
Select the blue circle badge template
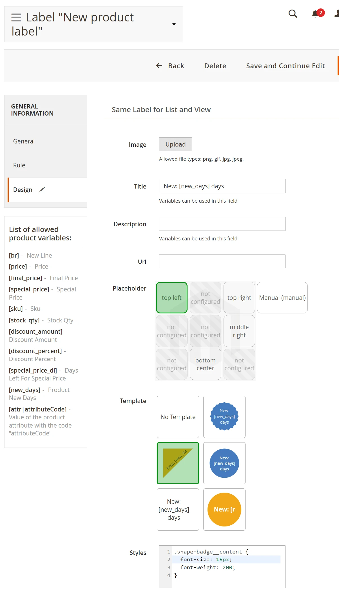tap(224, 463)
